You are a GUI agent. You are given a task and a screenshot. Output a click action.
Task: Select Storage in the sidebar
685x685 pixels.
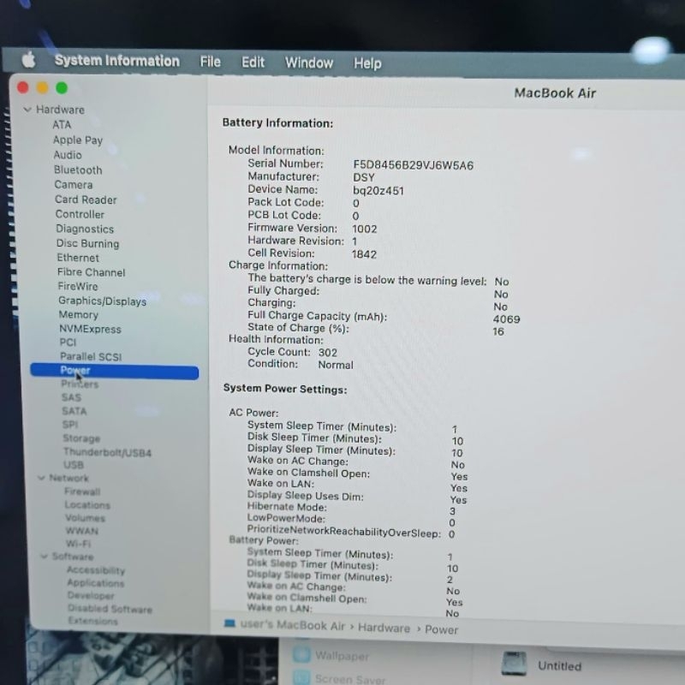pyautogui.click(x=81, y=438)
